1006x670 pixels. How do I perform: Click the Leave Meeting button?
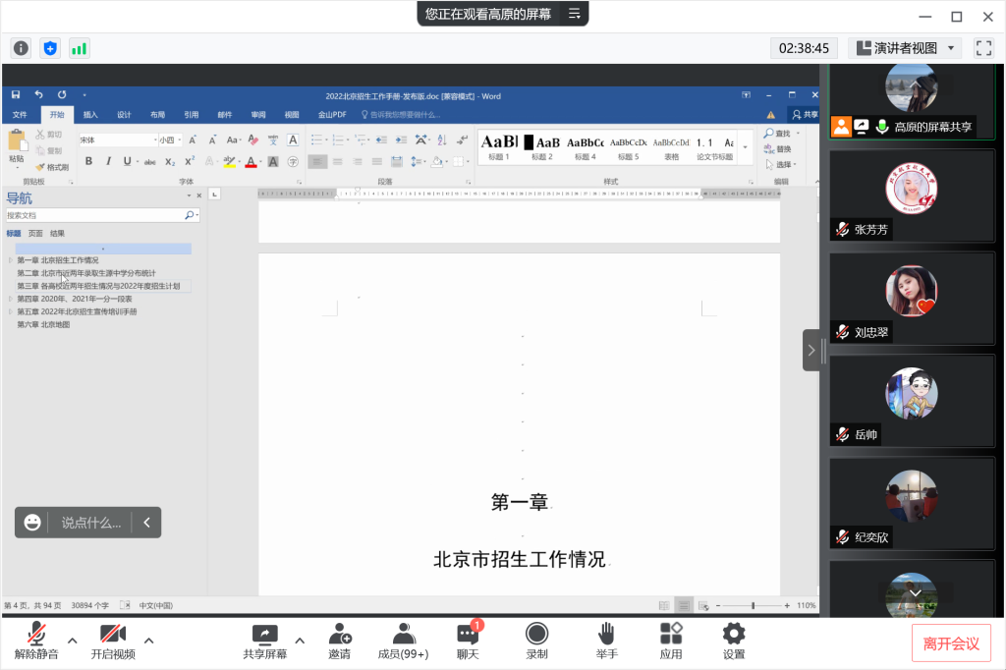[950, 643]
